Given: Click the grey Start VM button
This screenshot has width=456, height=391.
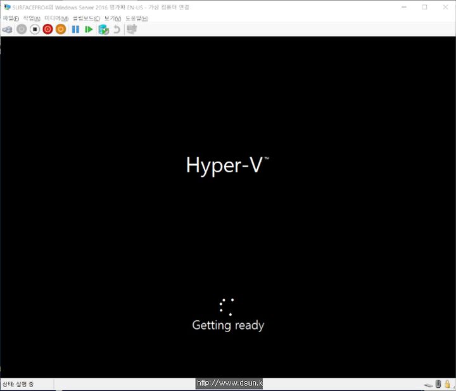Looking at the screenshot, I should (22, 29).
